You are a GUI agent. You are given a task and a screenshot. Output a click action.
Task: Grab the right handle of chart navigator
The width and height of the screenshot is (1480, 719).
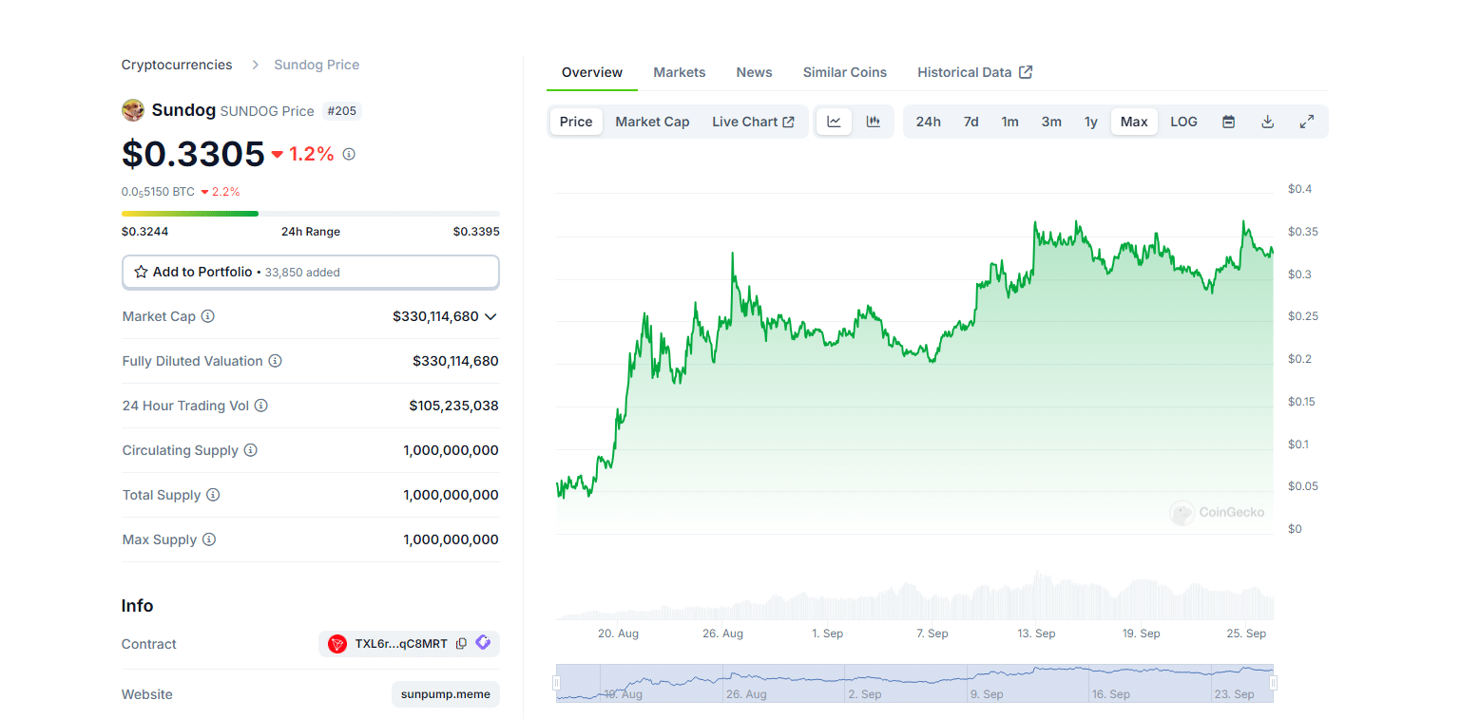tap(1273, 683)
